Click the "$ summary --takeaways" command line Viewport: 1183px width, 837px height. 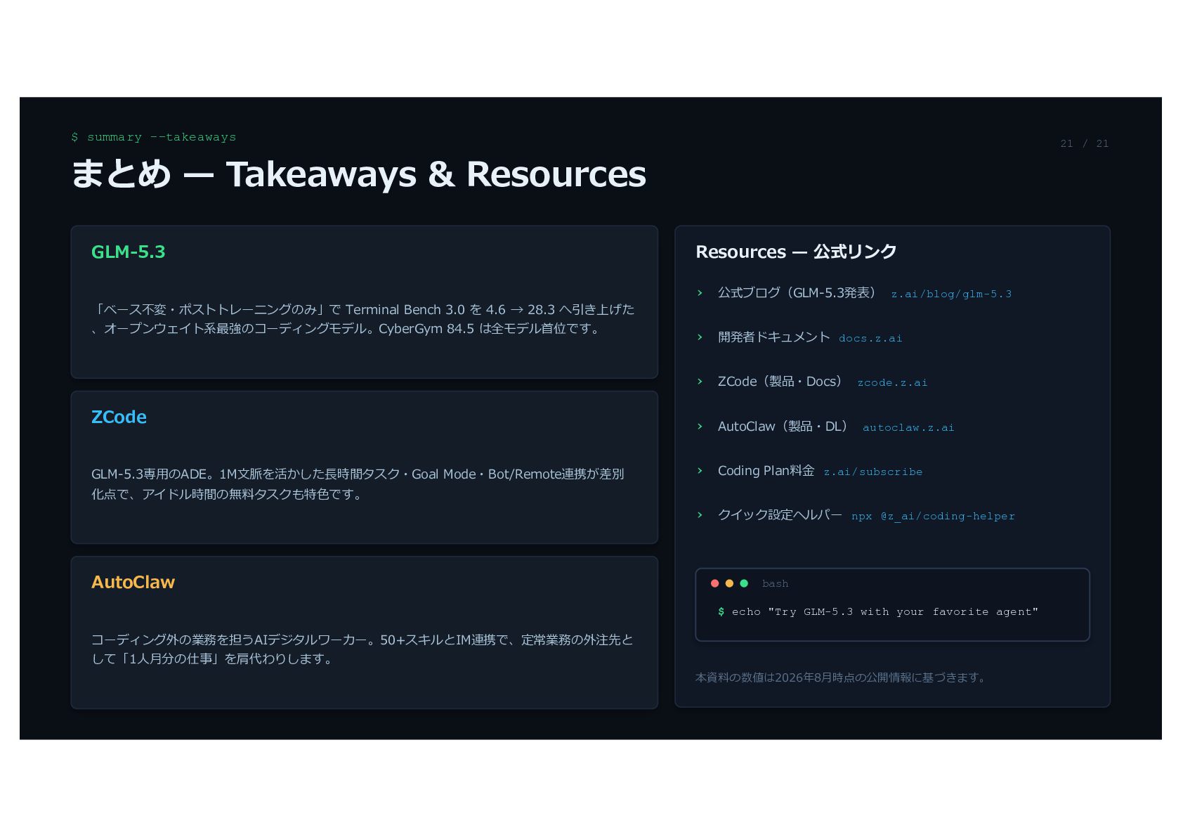click(x=154, y=137)
